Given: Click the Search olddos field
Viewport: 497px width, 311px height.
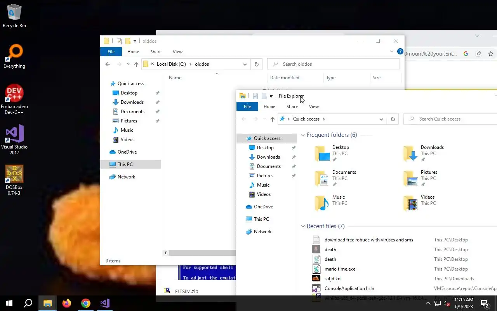Looking at the screenshot, I should coord(334,64).
